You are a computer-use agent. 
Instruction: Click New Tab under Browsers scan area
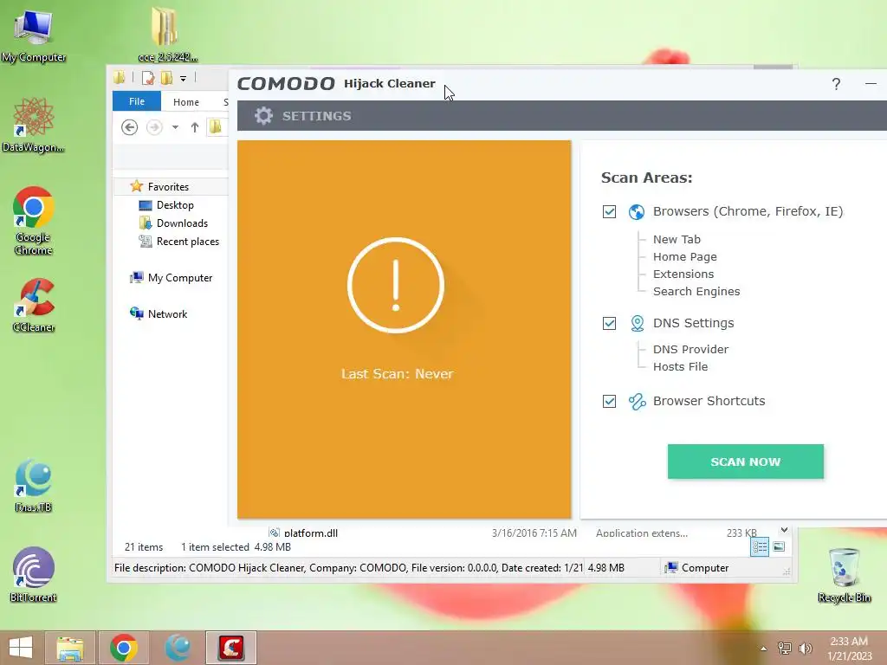tap(677, 239)
